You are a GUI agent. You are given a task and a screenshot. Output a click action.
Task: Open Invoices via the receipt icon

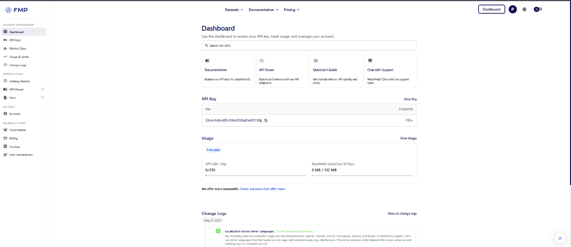coord(5,146)
